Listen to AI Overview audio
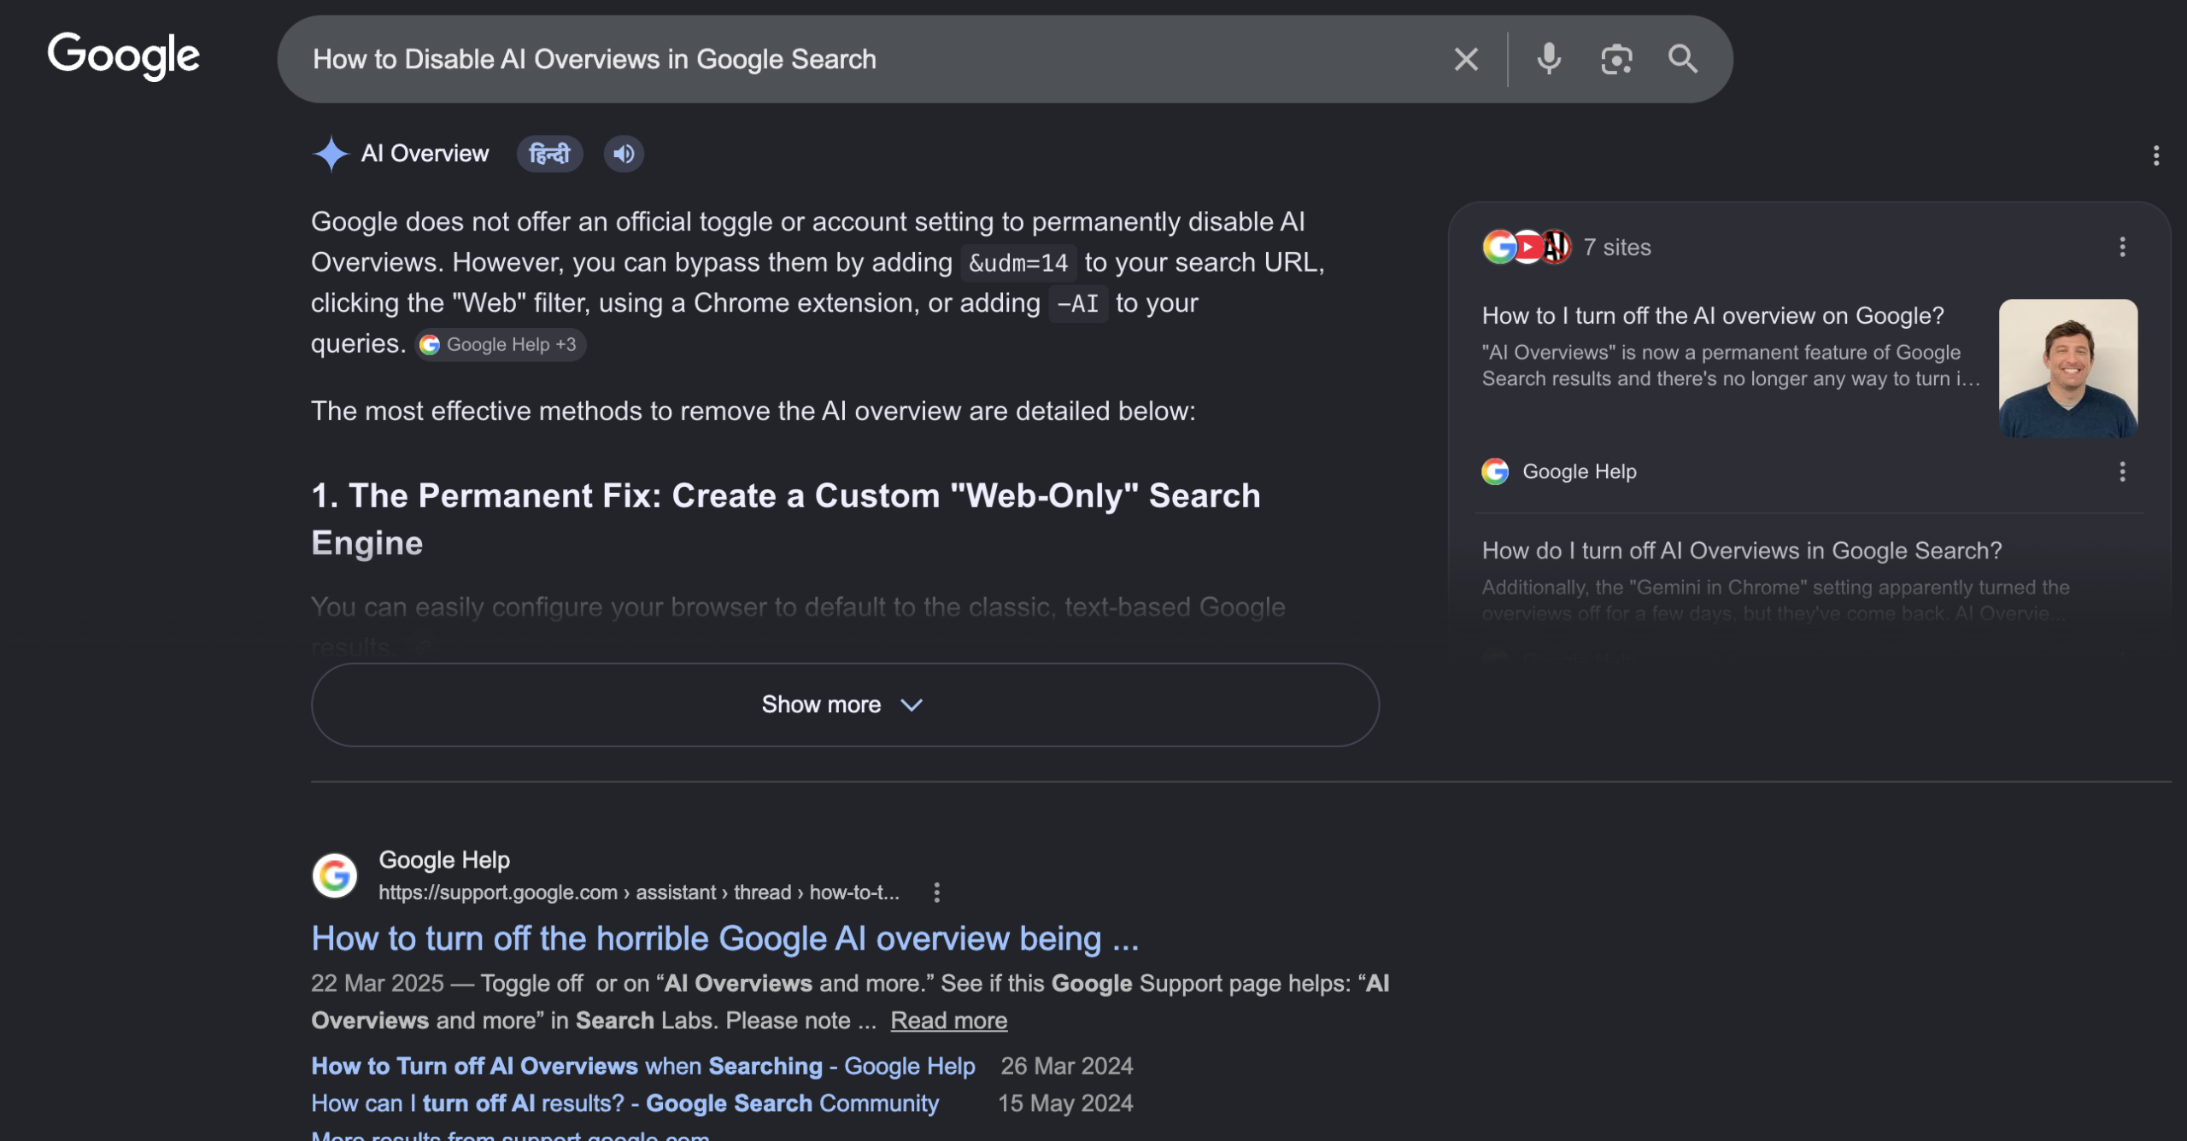Screen dimensions: 2187x1141 pos(624,154)
